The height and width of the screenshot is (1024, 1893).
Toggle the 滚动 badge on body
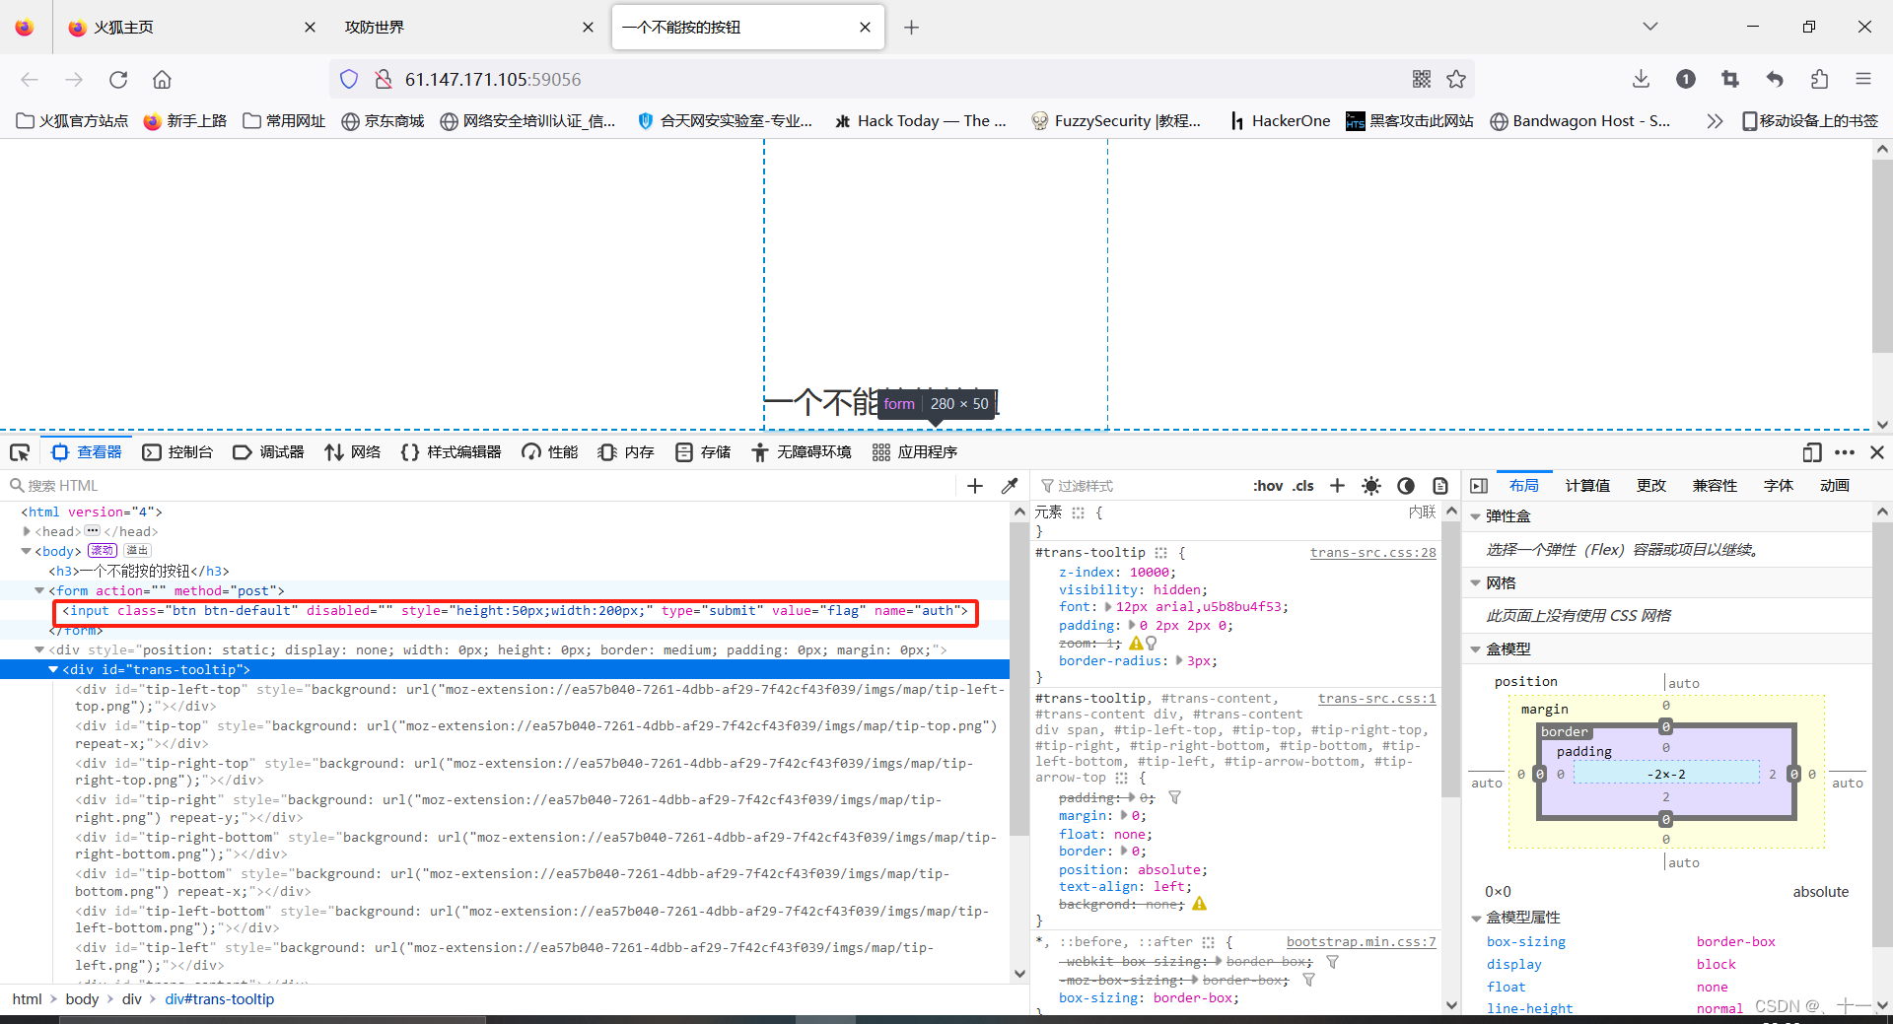point(103,551)
